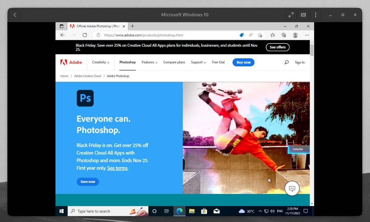Open the browser profile avatar

point(295,35)
